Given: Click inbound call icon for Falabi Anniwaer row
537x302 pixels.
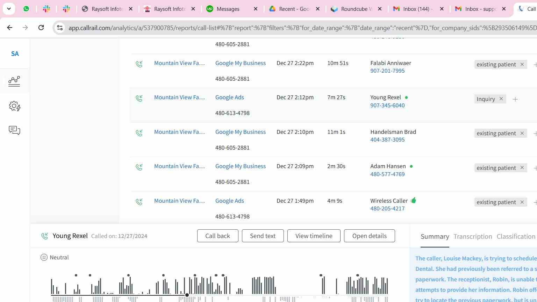Looking at the screenshot, I should click(x=139, y=64).
